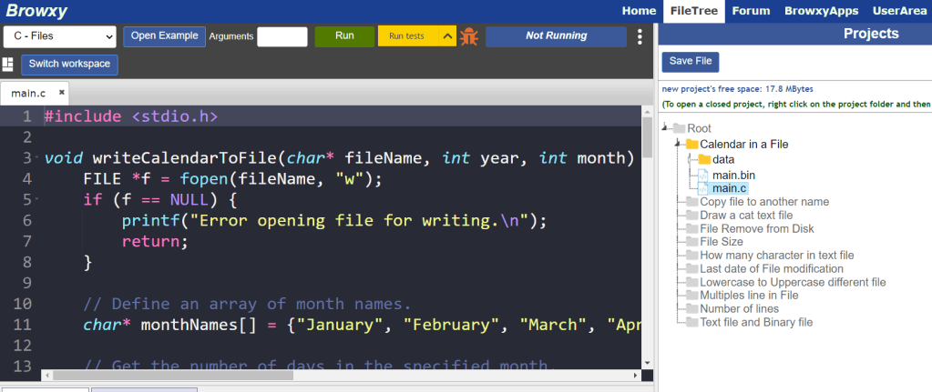Click the orange bug debug icon
The width and height of the screenshot is (932, 392).
click(469, 36)
